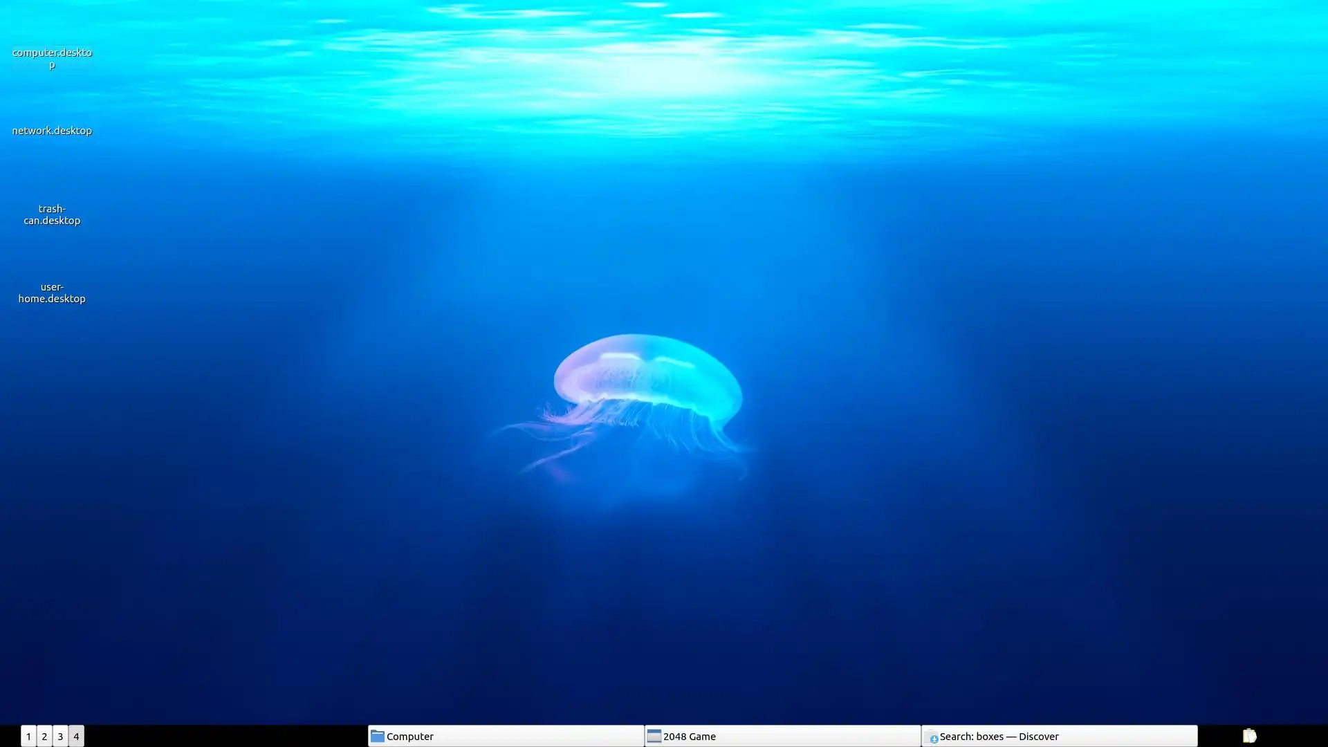Viewport: 1328px width, 747px height.
Task: Click the folder icon on the Computer taskbar entry
Action: tap(377, 736)
